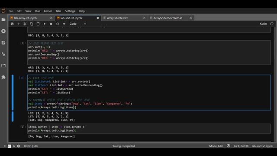277x156 pixels.
Task: Open the tabs folder sidebar panel
Action: point(3,65)
